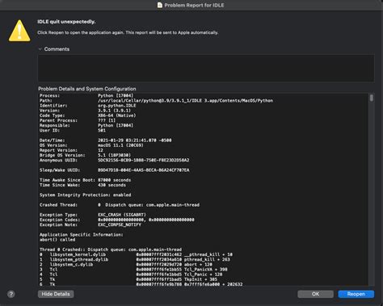Select the Process: Python [17004] line
The image size is (383, 306).
[86, 95]
